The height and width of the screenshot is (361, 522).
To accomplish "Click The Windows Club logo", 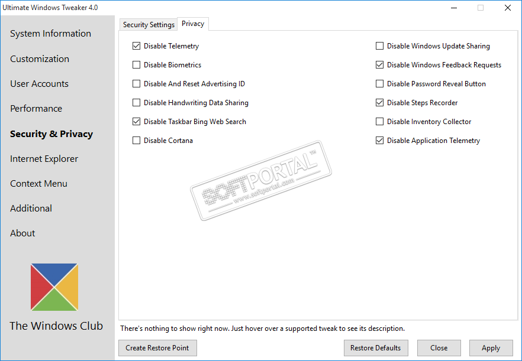I will coord(54,287).
